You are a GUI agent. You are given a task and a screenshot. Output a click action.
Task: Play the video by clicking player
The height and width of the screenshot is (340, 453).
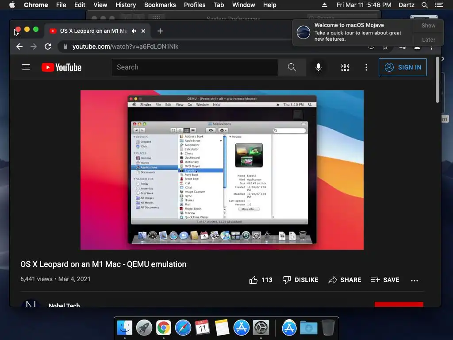[222, 170]
